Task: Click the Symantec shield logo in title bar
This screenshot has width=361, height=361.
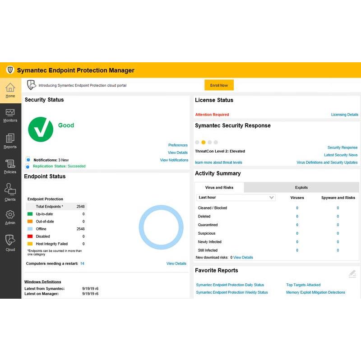Action: pos(10,70)
